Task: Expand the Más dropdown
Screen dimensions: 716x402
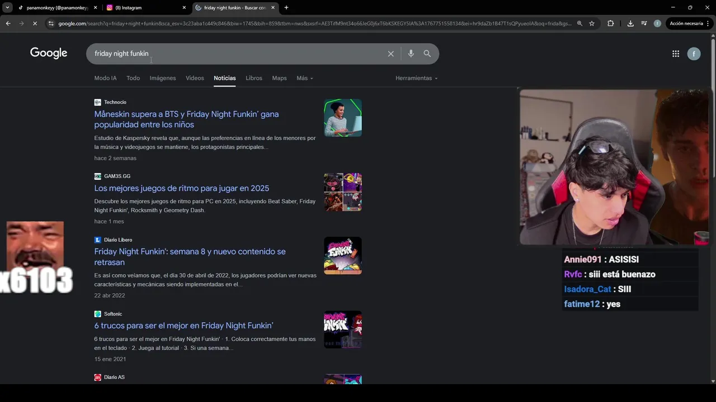Action: [x=305, y=78]
